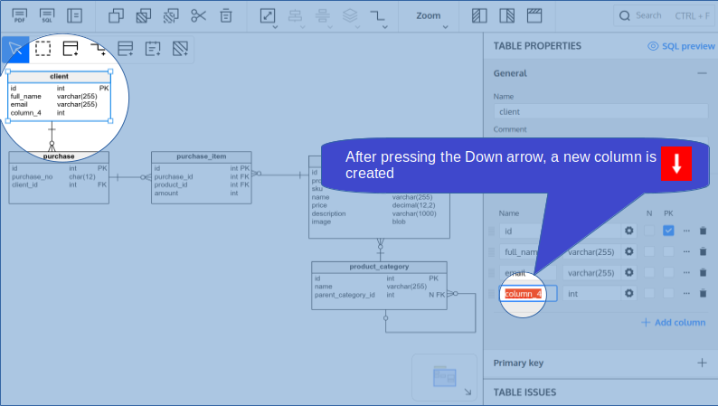Click the connector line-style icon

pyautogui.click(x=377, y=15)
